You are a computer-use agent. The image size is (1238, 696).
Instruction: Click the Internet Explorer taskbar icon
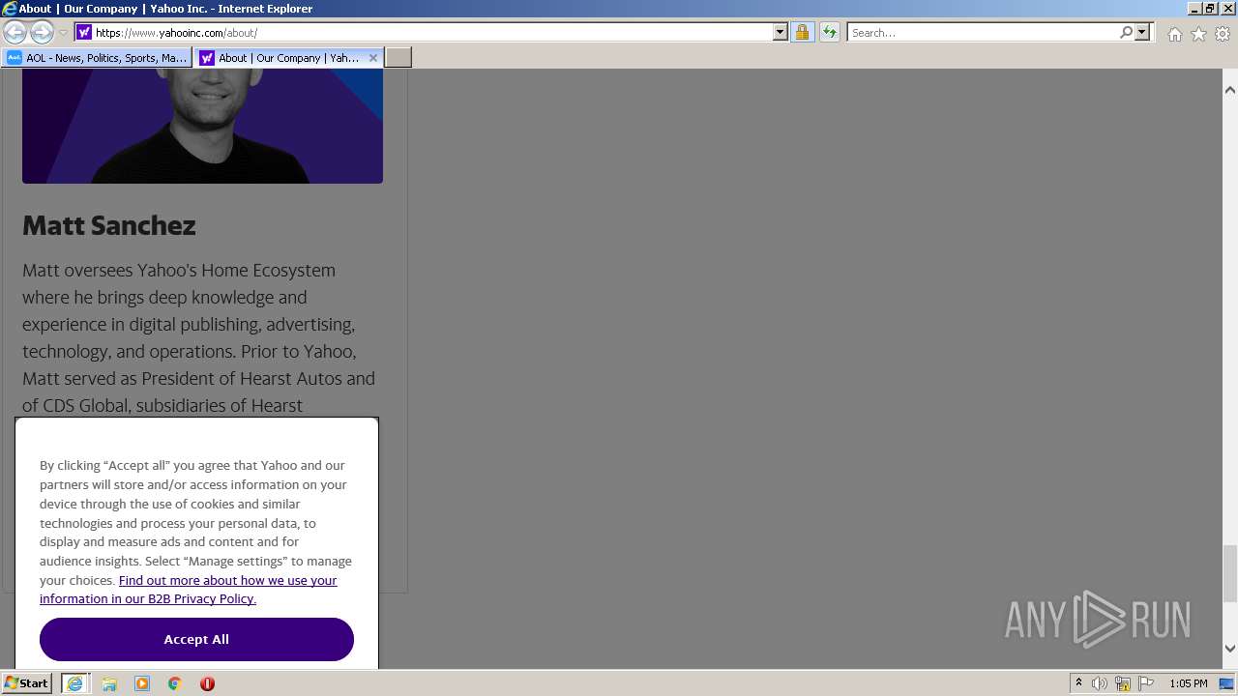(x=74, y=683)
